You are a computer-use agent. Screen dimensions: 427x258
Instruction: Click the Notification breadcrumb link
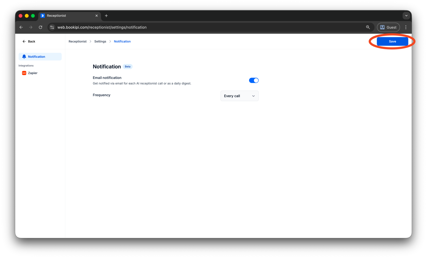(122, 41)
